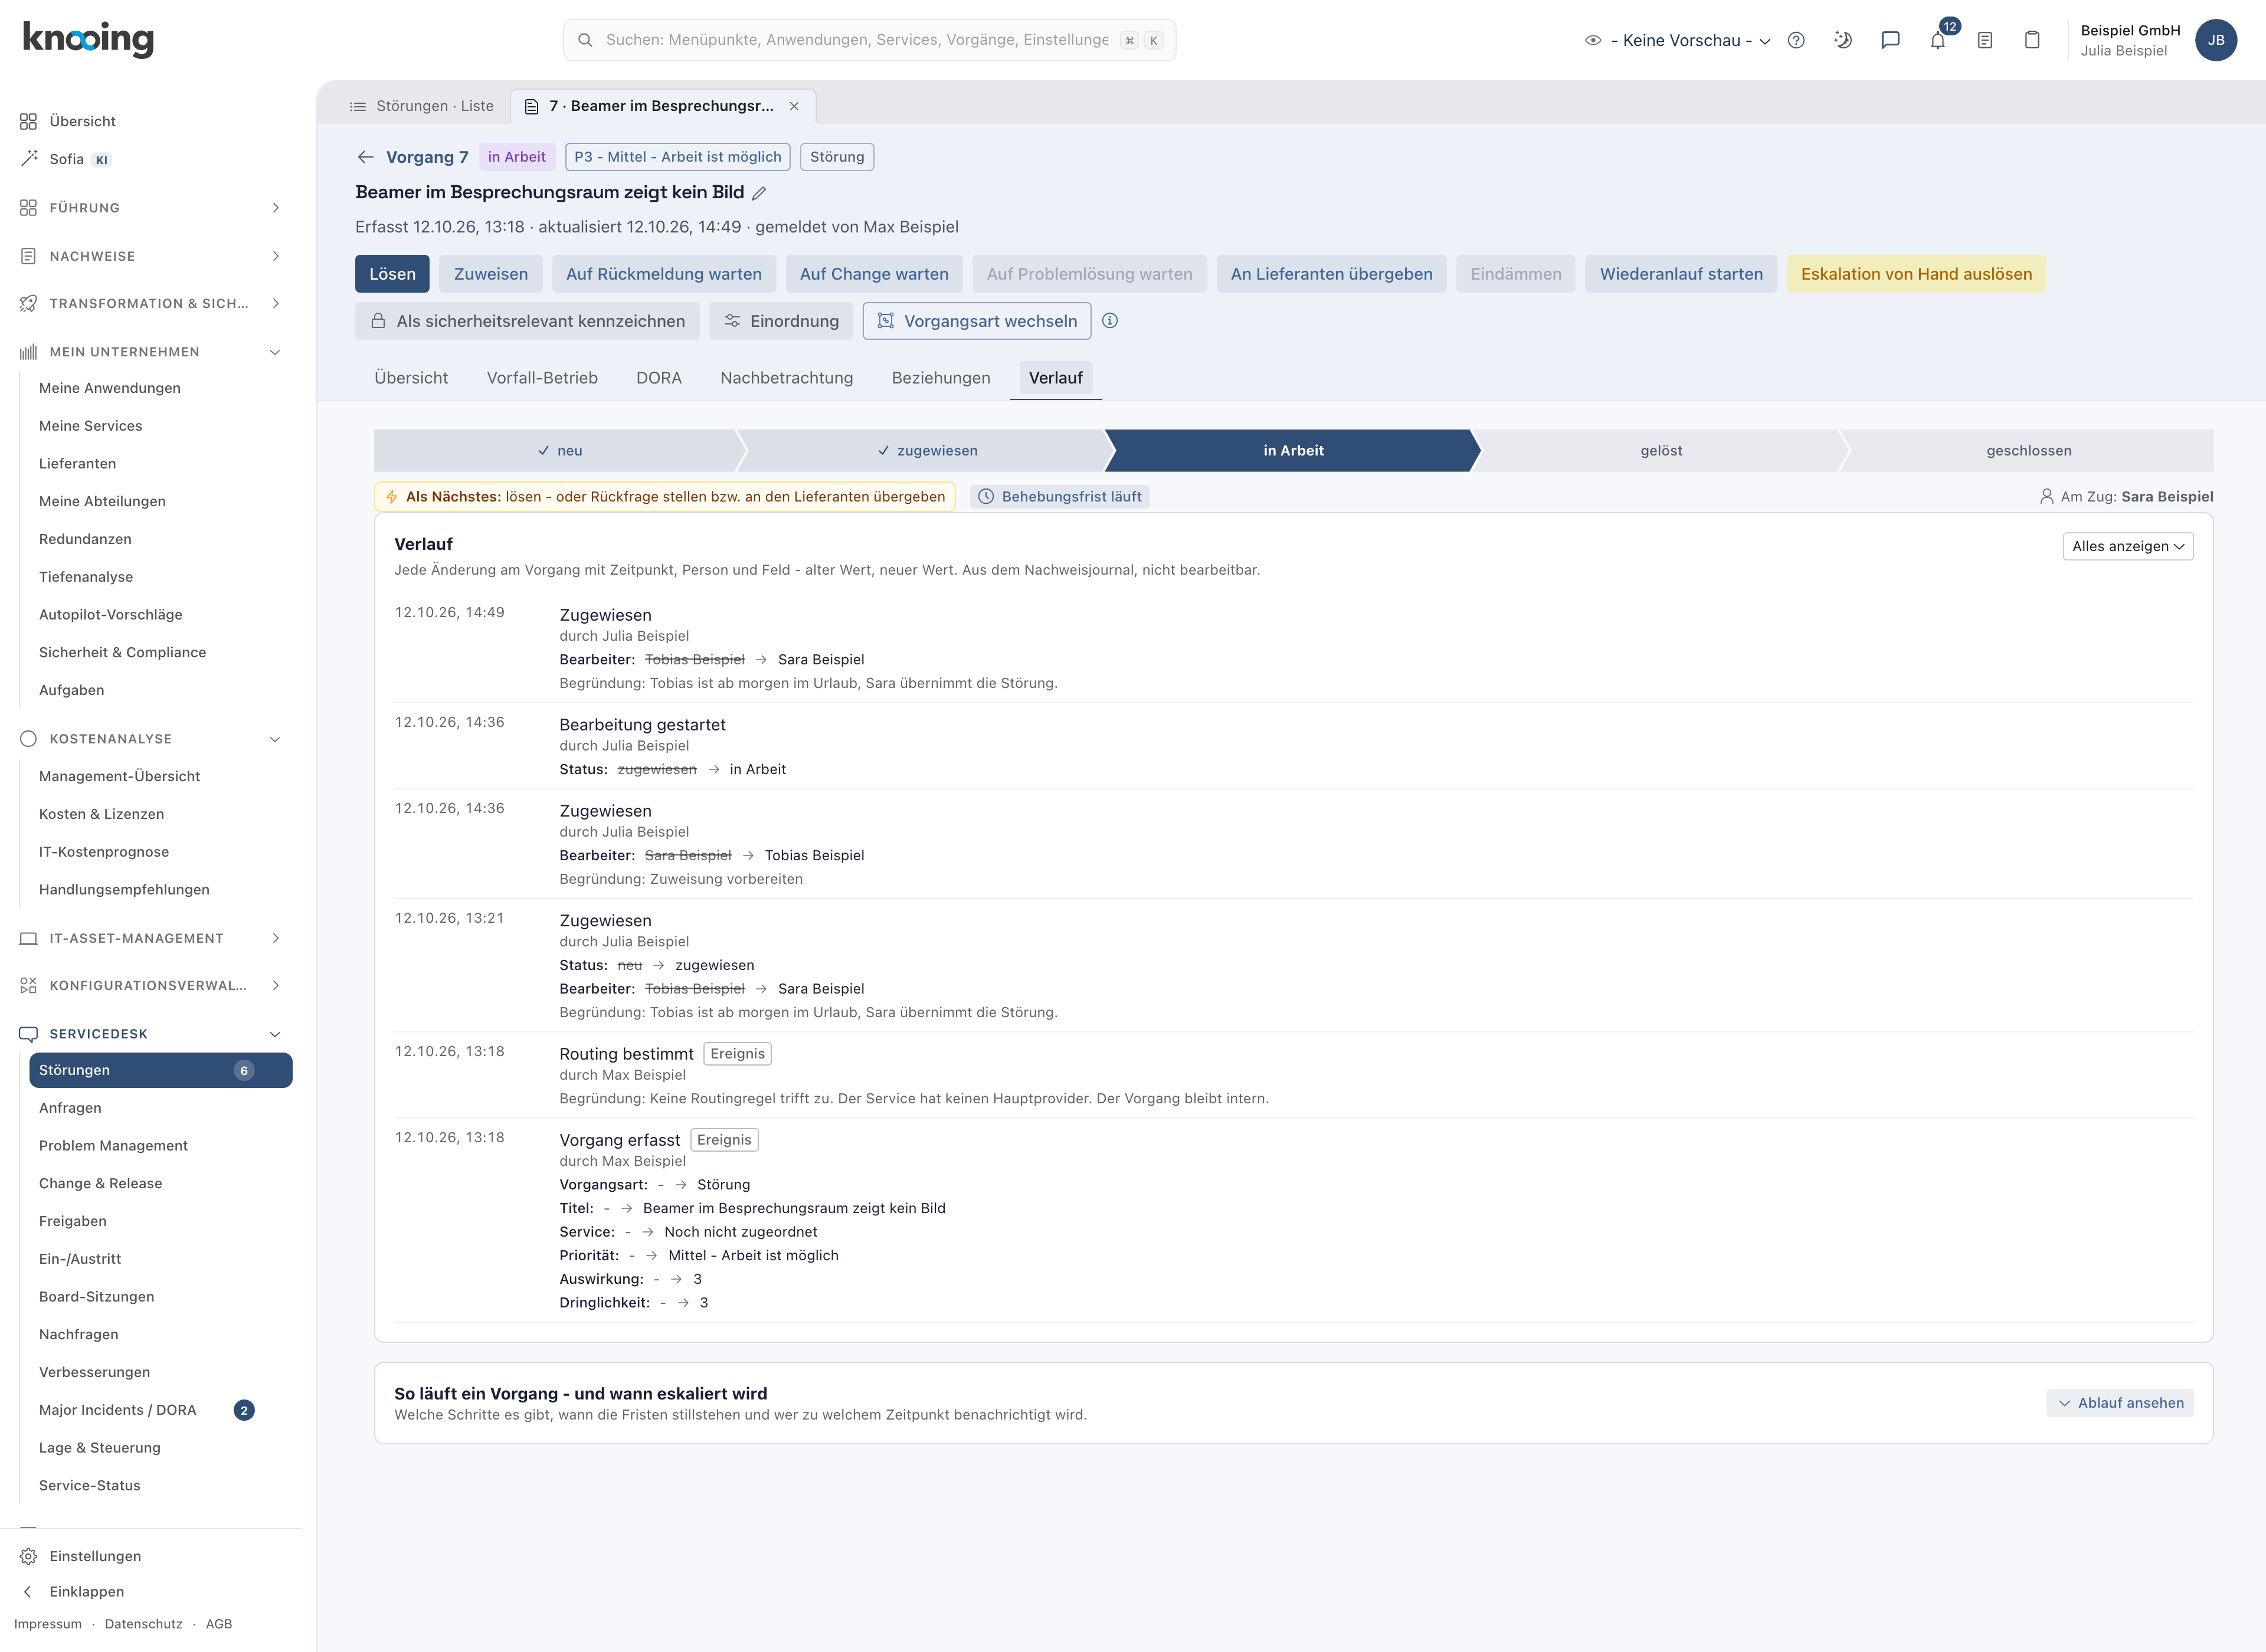This screenshot has width=2266, height=1652.
Task: Open Störungen · Liste tab
Action: (421, 106)
